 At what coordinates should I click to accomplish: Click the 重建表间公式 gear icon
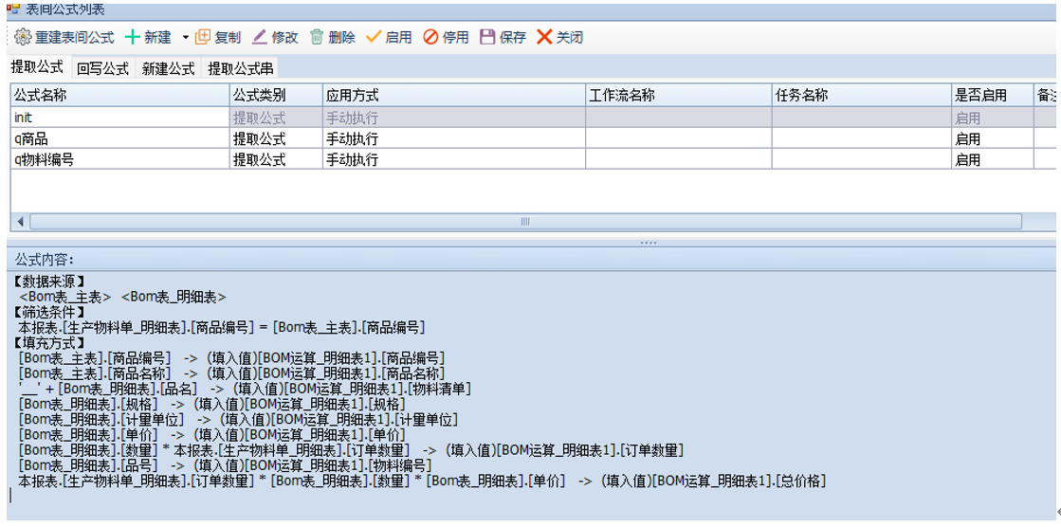tap(24, 38)
